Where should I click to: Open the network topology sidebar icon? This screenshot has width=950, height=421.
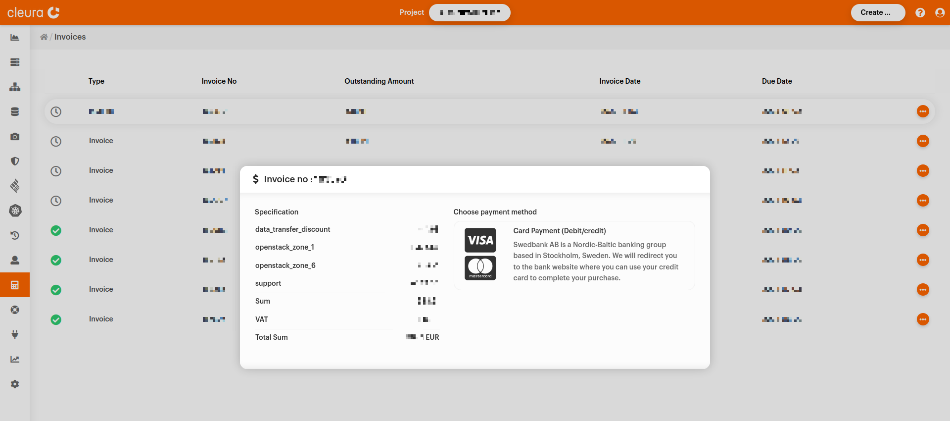click(15, 87)
